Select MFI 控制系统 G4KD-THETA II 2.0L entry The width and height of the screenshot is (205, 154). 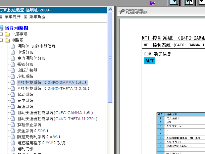click(53, 89)
